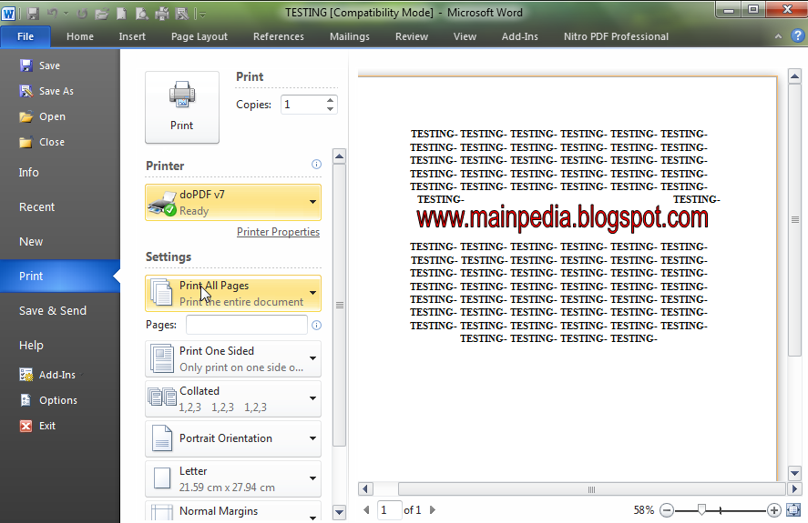Open the Undo history dropdown arrow
This screenshot has height=523, width=808.
pos(66,14)
